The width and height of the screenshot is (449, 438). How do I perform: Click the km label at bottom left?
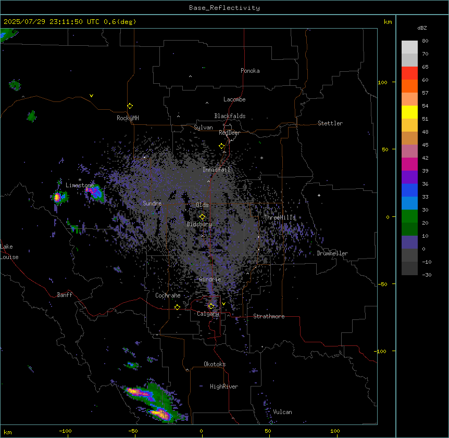click(x=8, y=432)
